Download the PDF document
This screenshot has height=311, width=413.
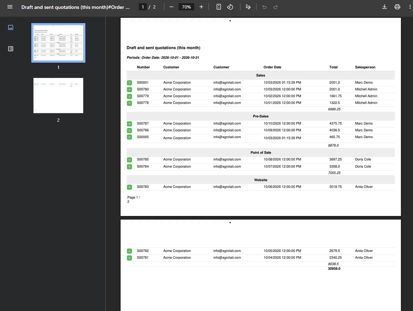[x=384, y=7]
